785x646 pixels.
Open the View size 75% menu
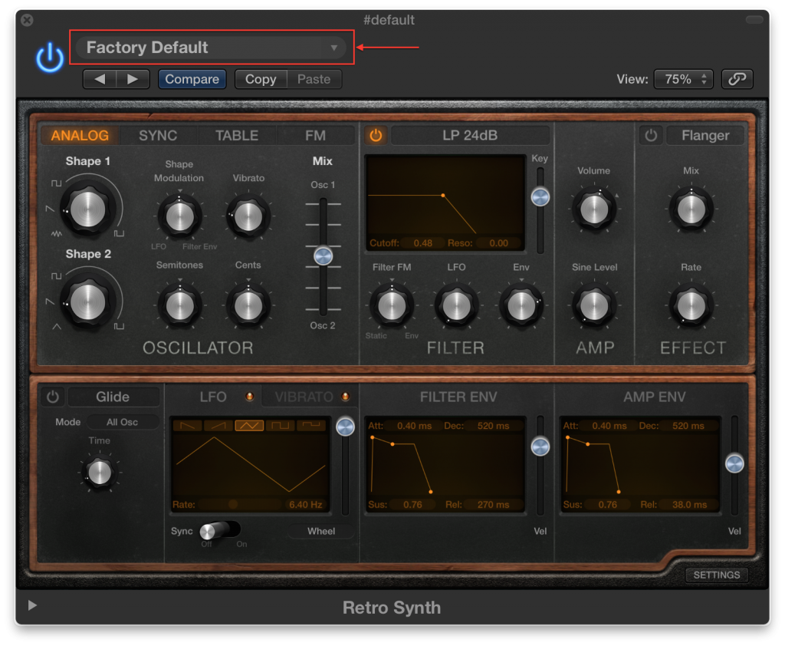[x=683, y=79]
